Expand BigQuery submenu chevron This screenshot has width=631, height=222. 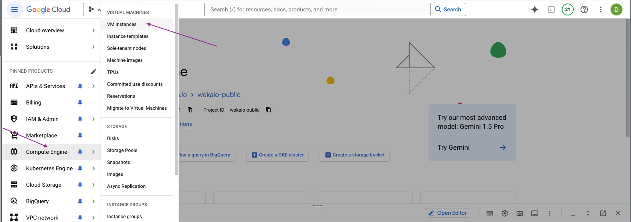tap(93, 201)
